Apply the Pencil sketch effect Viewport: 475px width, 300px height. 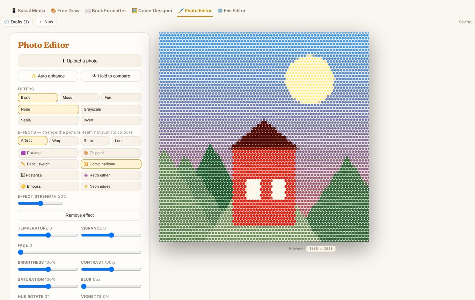coord(48,164)
